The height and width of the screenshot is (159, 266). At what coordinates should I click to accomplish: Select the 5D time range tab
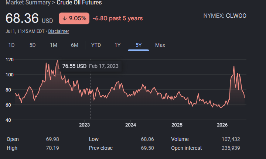coord(33,45)
